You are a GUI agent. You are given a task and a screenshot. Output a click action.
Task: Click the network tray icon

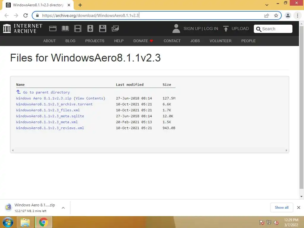(x=269, y=222)
